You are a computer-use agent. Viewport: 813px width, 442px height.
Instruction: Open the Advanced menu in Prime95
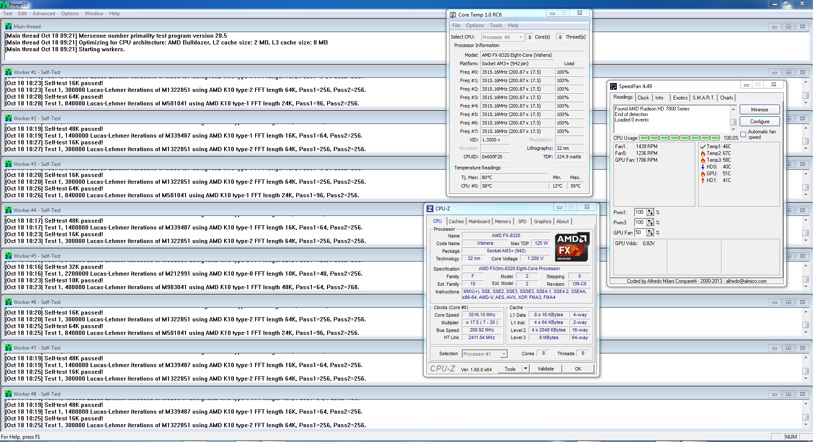[44, 14]
